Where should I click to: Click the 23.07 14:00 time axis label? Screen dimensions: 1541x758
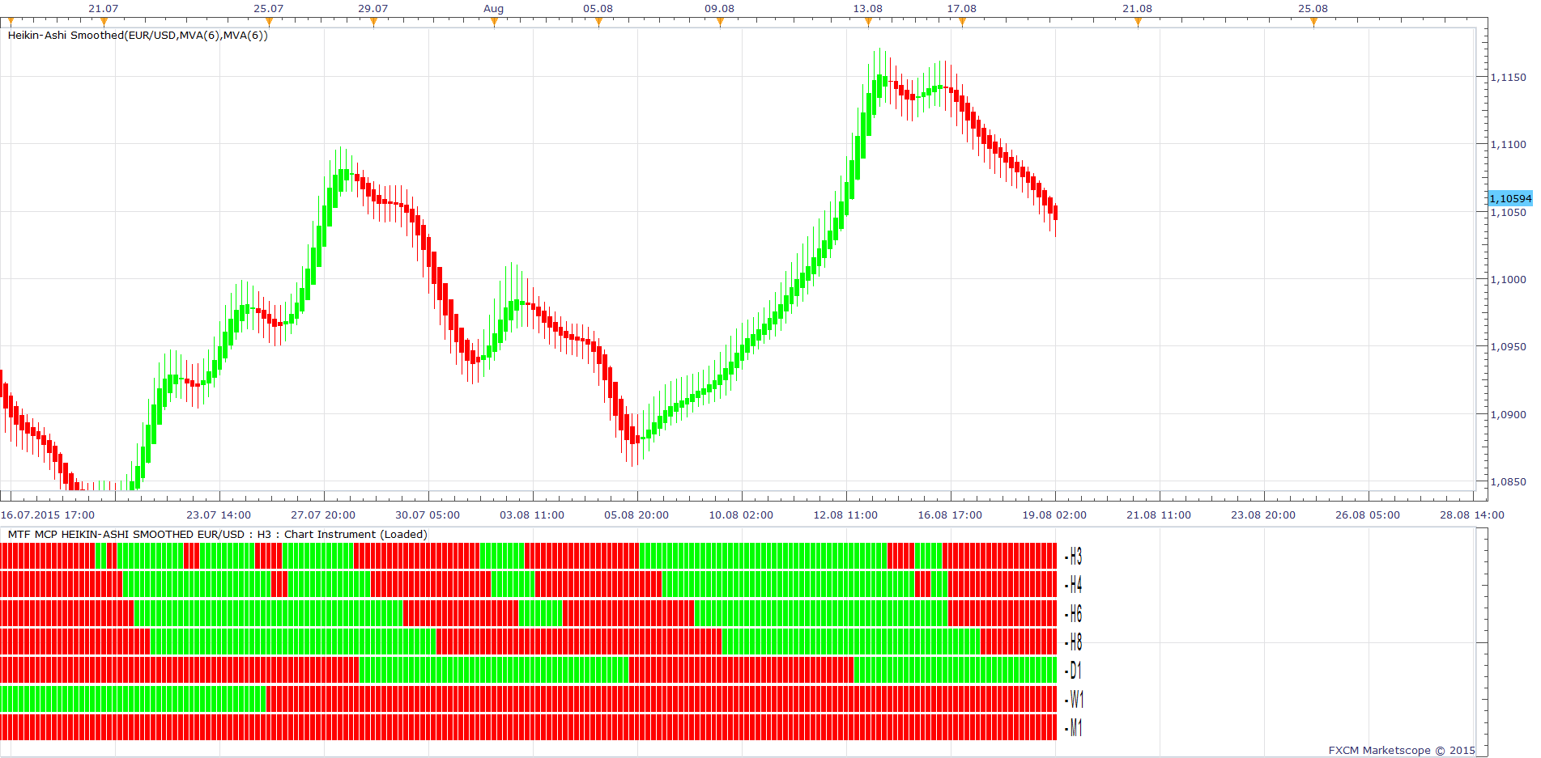(219, 515)
